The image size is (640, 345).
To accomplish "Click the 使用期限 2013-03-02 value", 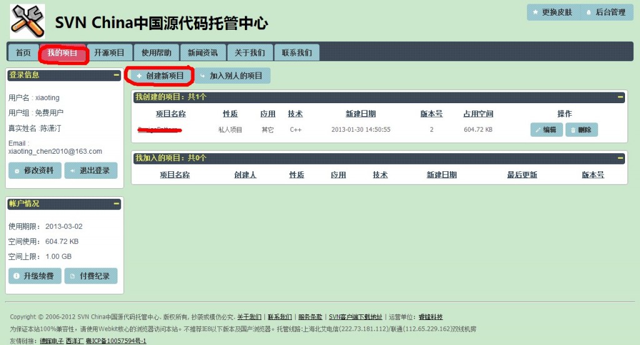I will tap(64, 226).
